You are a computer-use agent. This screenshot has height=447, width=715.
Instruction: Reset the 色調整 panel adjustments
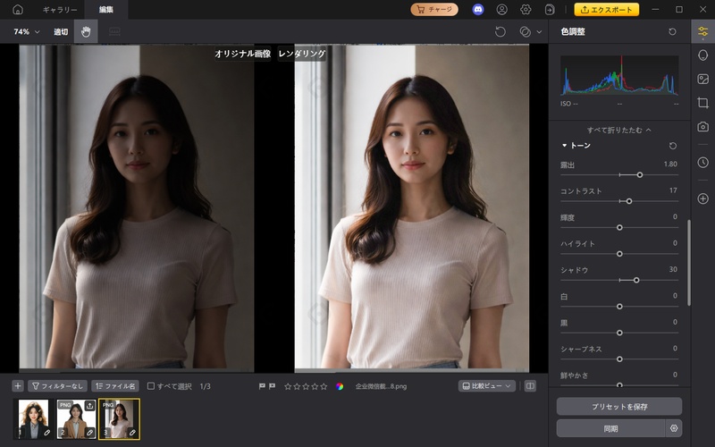pyautogui.click(x=672, y=31)
